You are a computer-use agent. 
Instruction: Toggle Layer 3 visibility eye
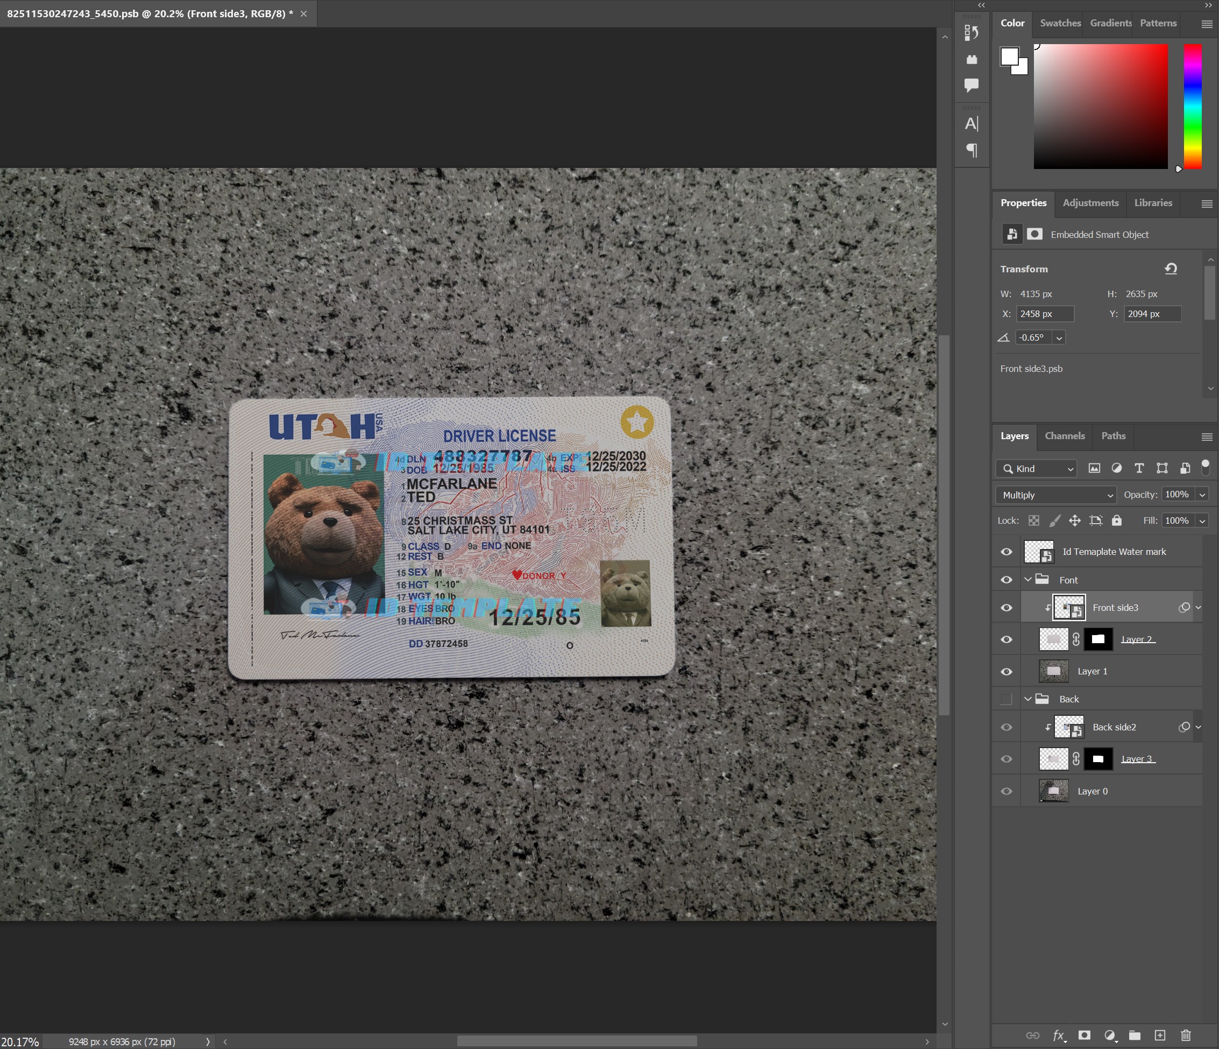click(1007, 759)
